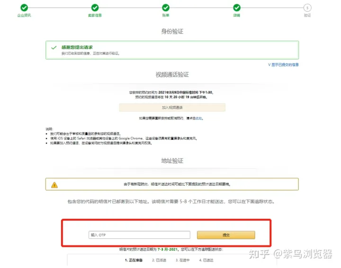This screenshot has height=268, width=341.
Task: Click the 店铺 step checkmark icon
Action: click(237, 8)
